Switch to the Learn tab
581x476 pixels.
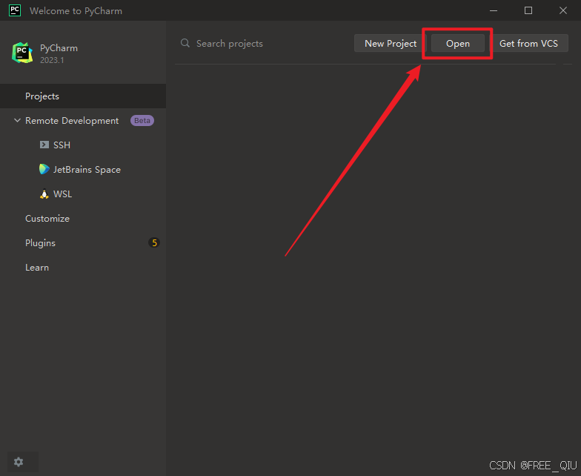click(37, 267)
